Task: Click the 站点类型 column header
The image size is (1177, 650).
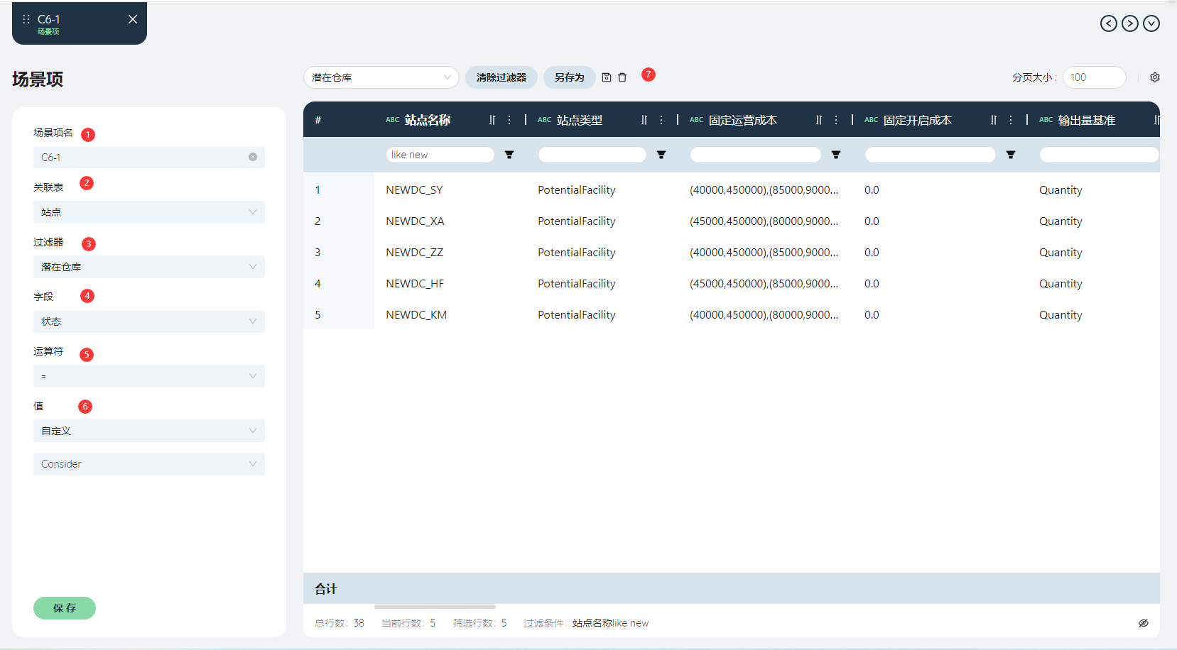Action: (x=580, y=120)
